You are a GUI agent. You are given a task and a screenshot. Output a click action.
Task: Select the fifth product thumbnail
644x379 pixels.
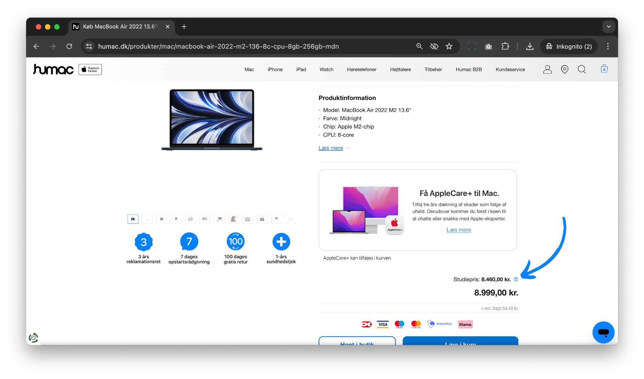[190, 219]
